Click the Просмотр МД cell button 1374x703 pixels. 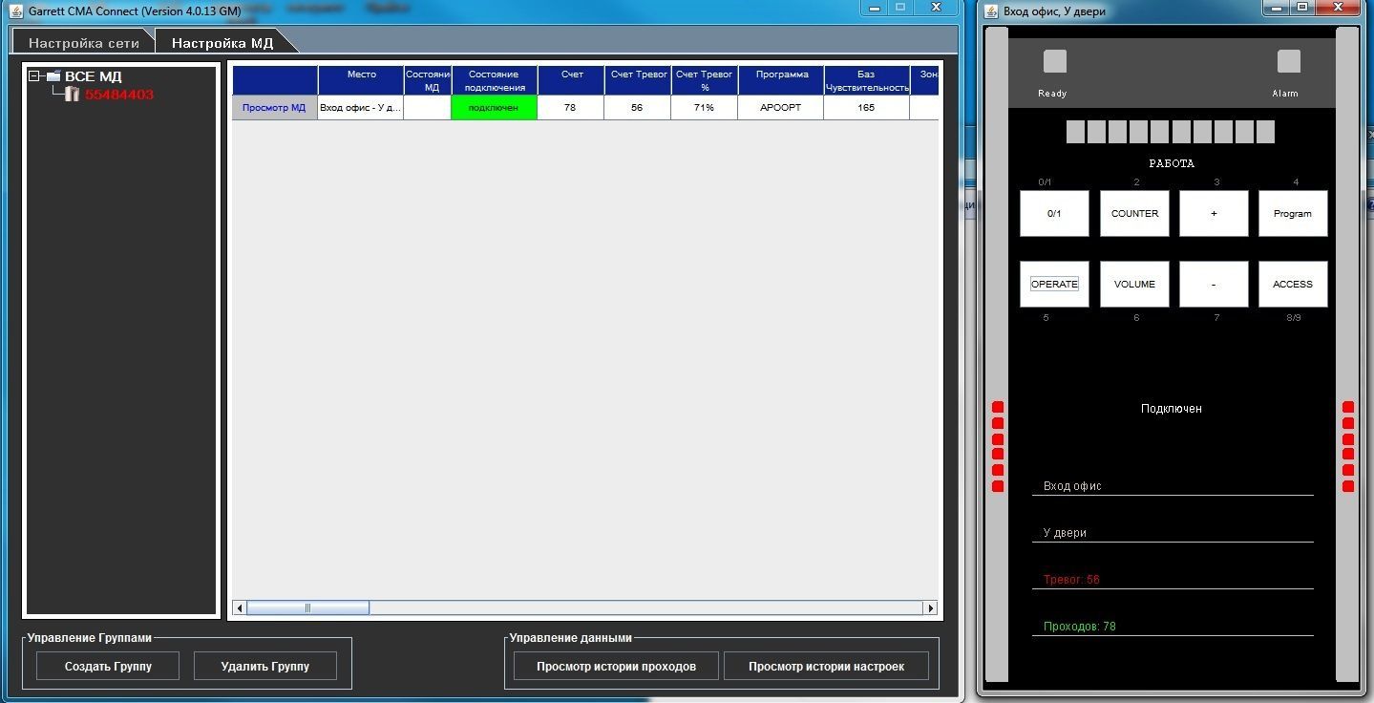pyautogui.click(x=274, y=108)
